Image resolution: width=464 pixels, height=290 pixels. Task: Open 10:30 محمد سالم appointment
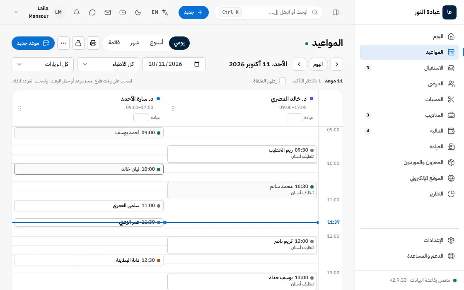click(242, 190)
